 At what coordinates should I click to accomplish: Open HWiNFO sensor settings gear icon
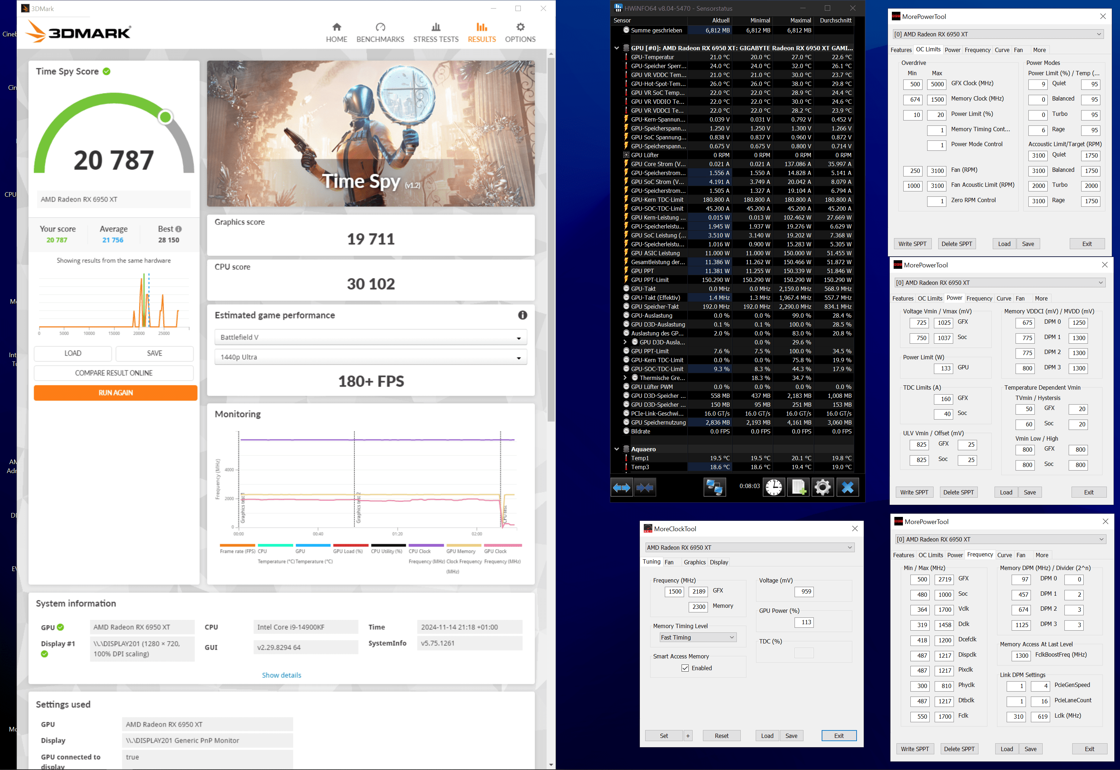(822, 487)
